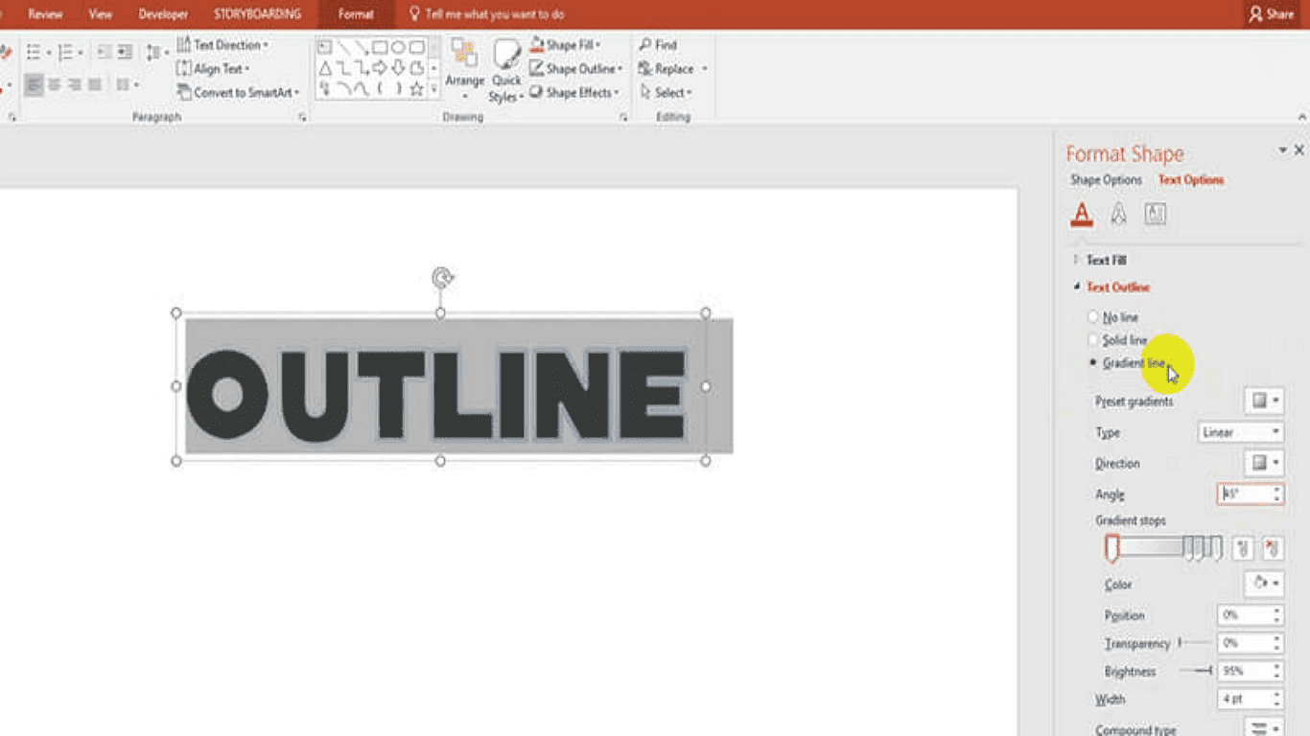Select the first gradient stop marker
The height and width of the screenshot is (736, 1310).
pyautogui.click(x=1112, y=548)
